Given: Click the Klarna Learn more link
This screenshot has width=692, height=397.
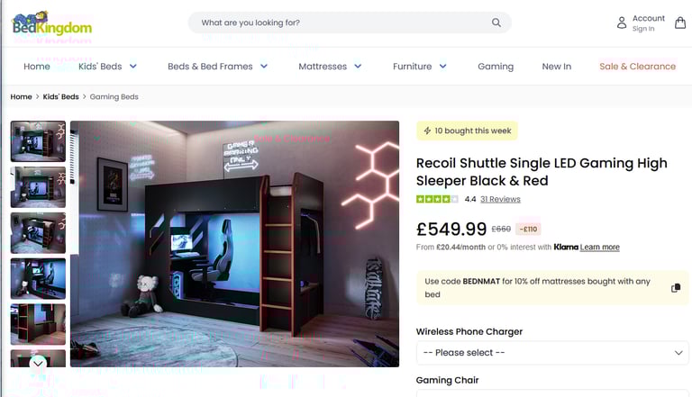Looking at the screenshot, I should tap(600, 247).
